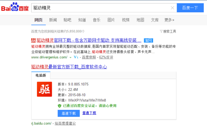
Task: Click the red 驱 favicon beside the first result
Action: (x=33, y=40)
